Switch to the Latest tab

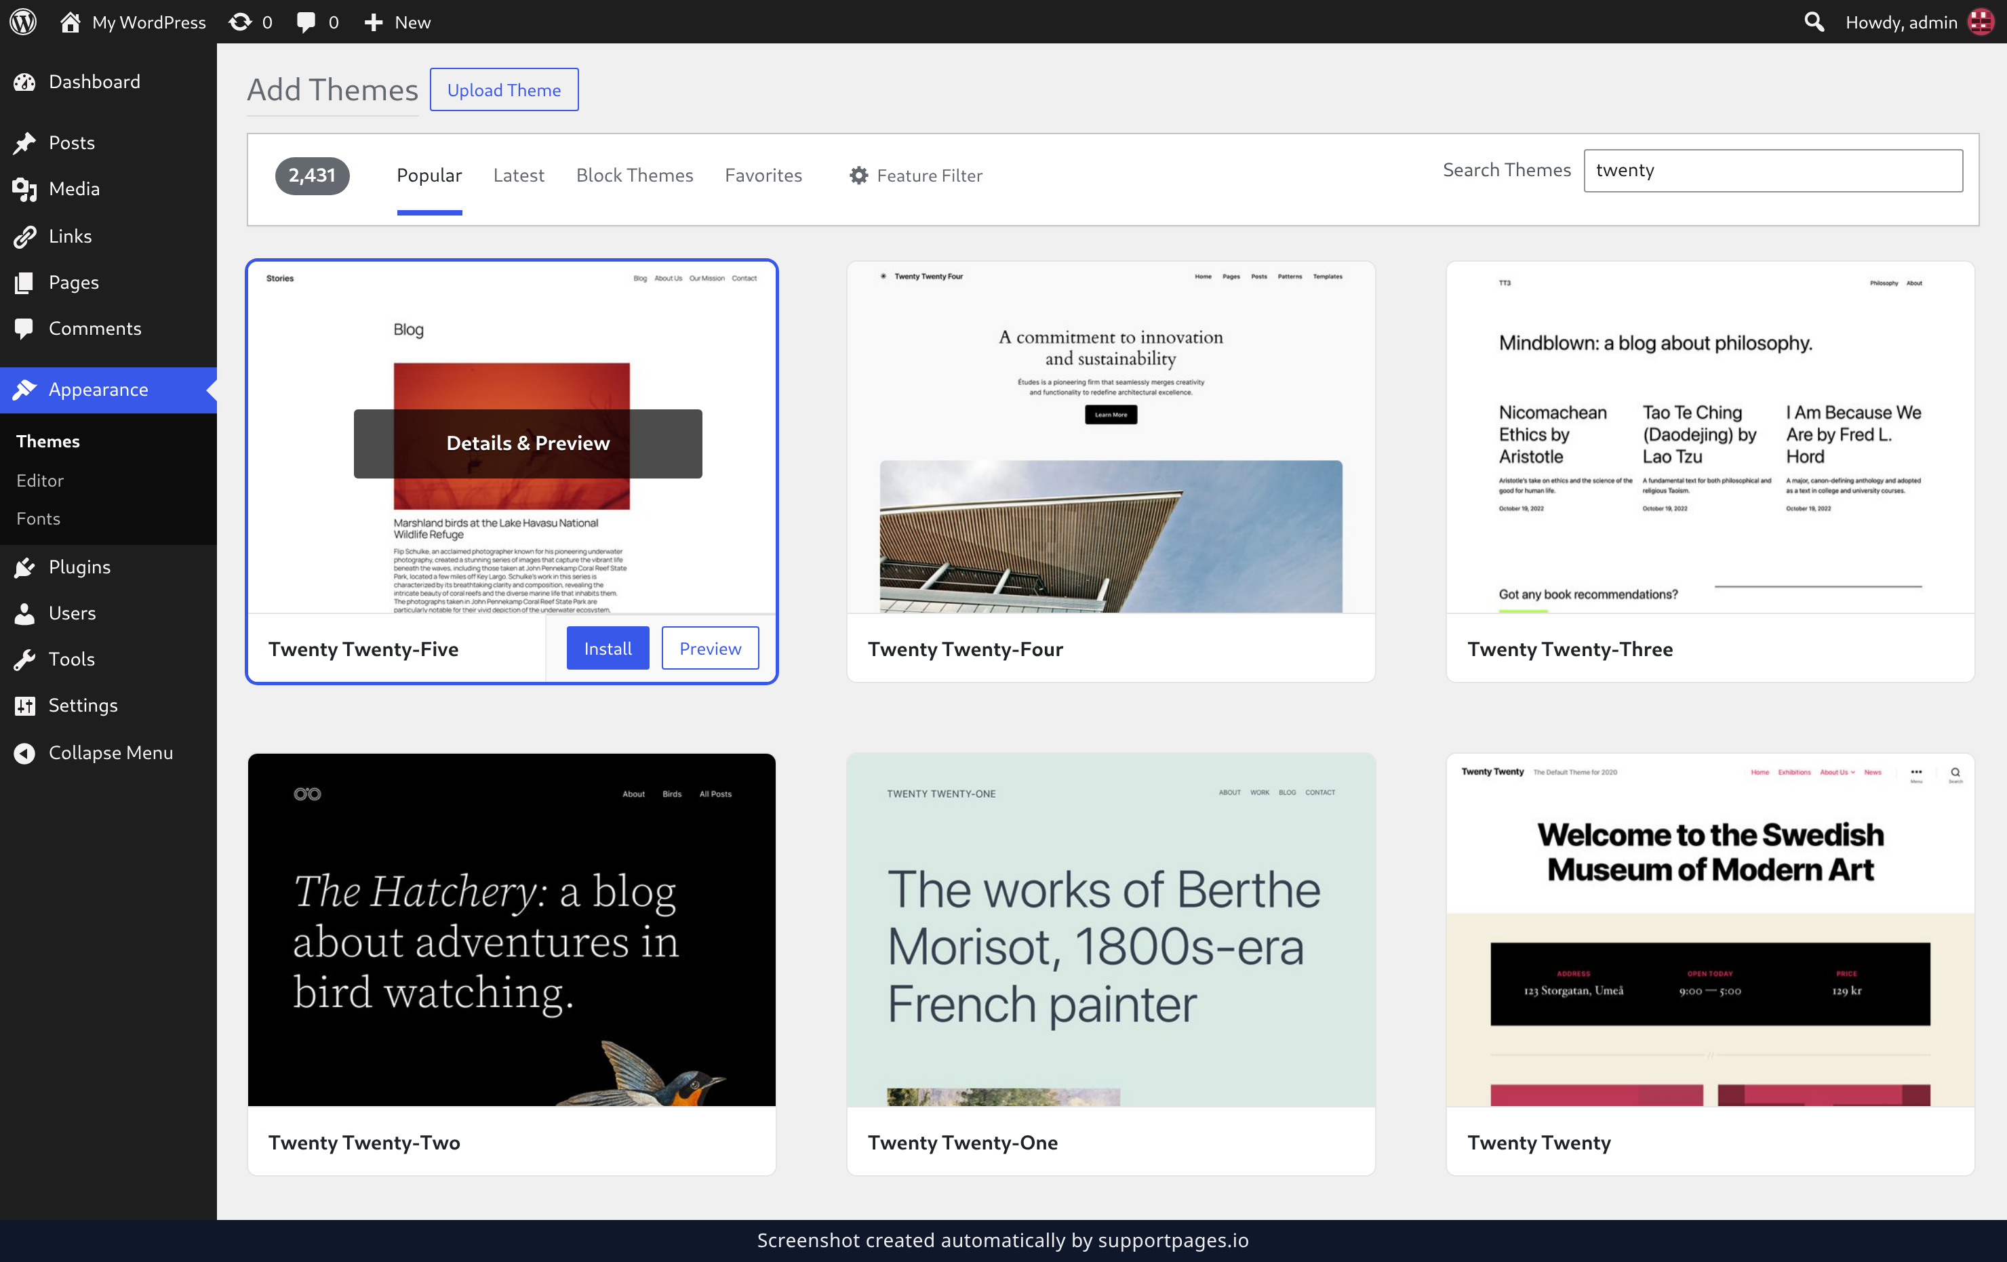[519, 176]
